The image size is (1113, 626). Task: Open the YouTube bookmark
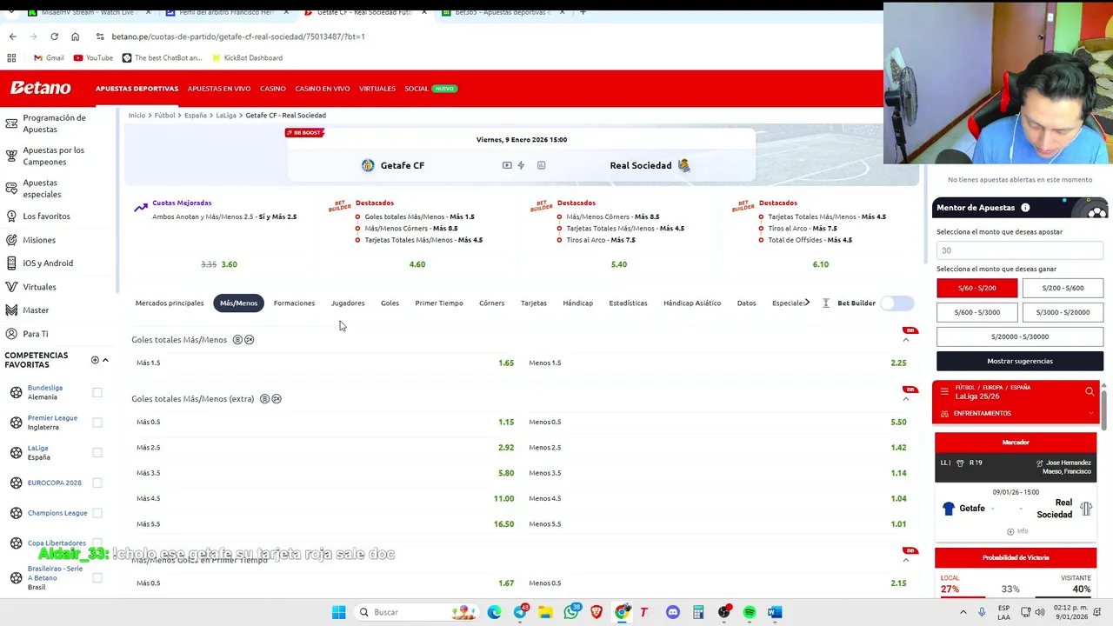point(93,57)
